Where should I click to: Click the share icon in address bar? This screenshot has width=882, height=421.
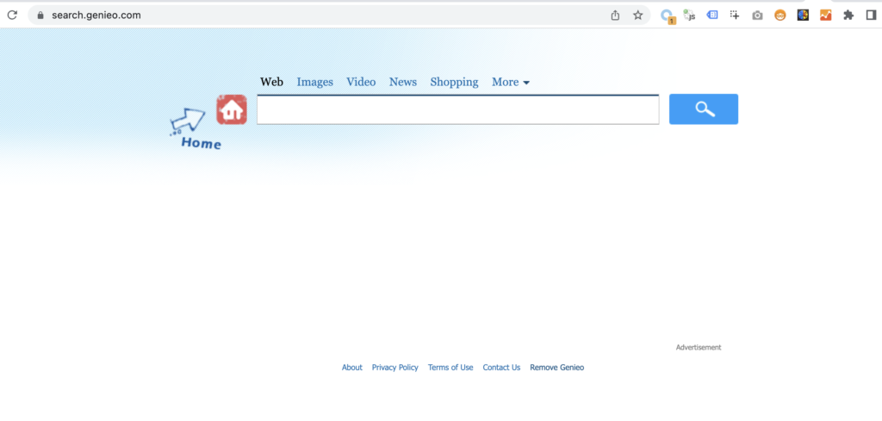(x=615, y=15)
